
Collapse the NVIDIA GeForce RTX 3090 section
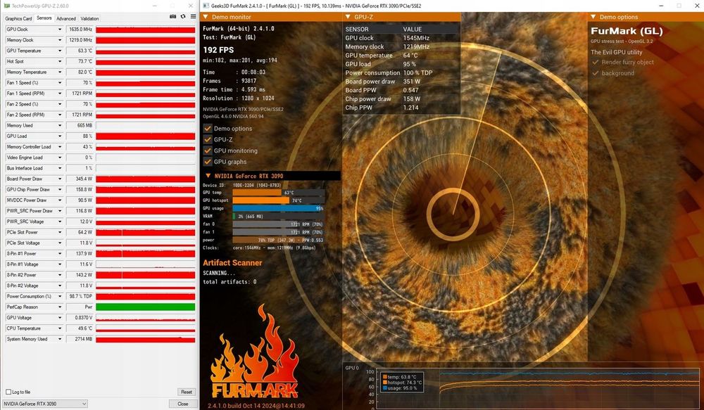[x=208, y=176]
